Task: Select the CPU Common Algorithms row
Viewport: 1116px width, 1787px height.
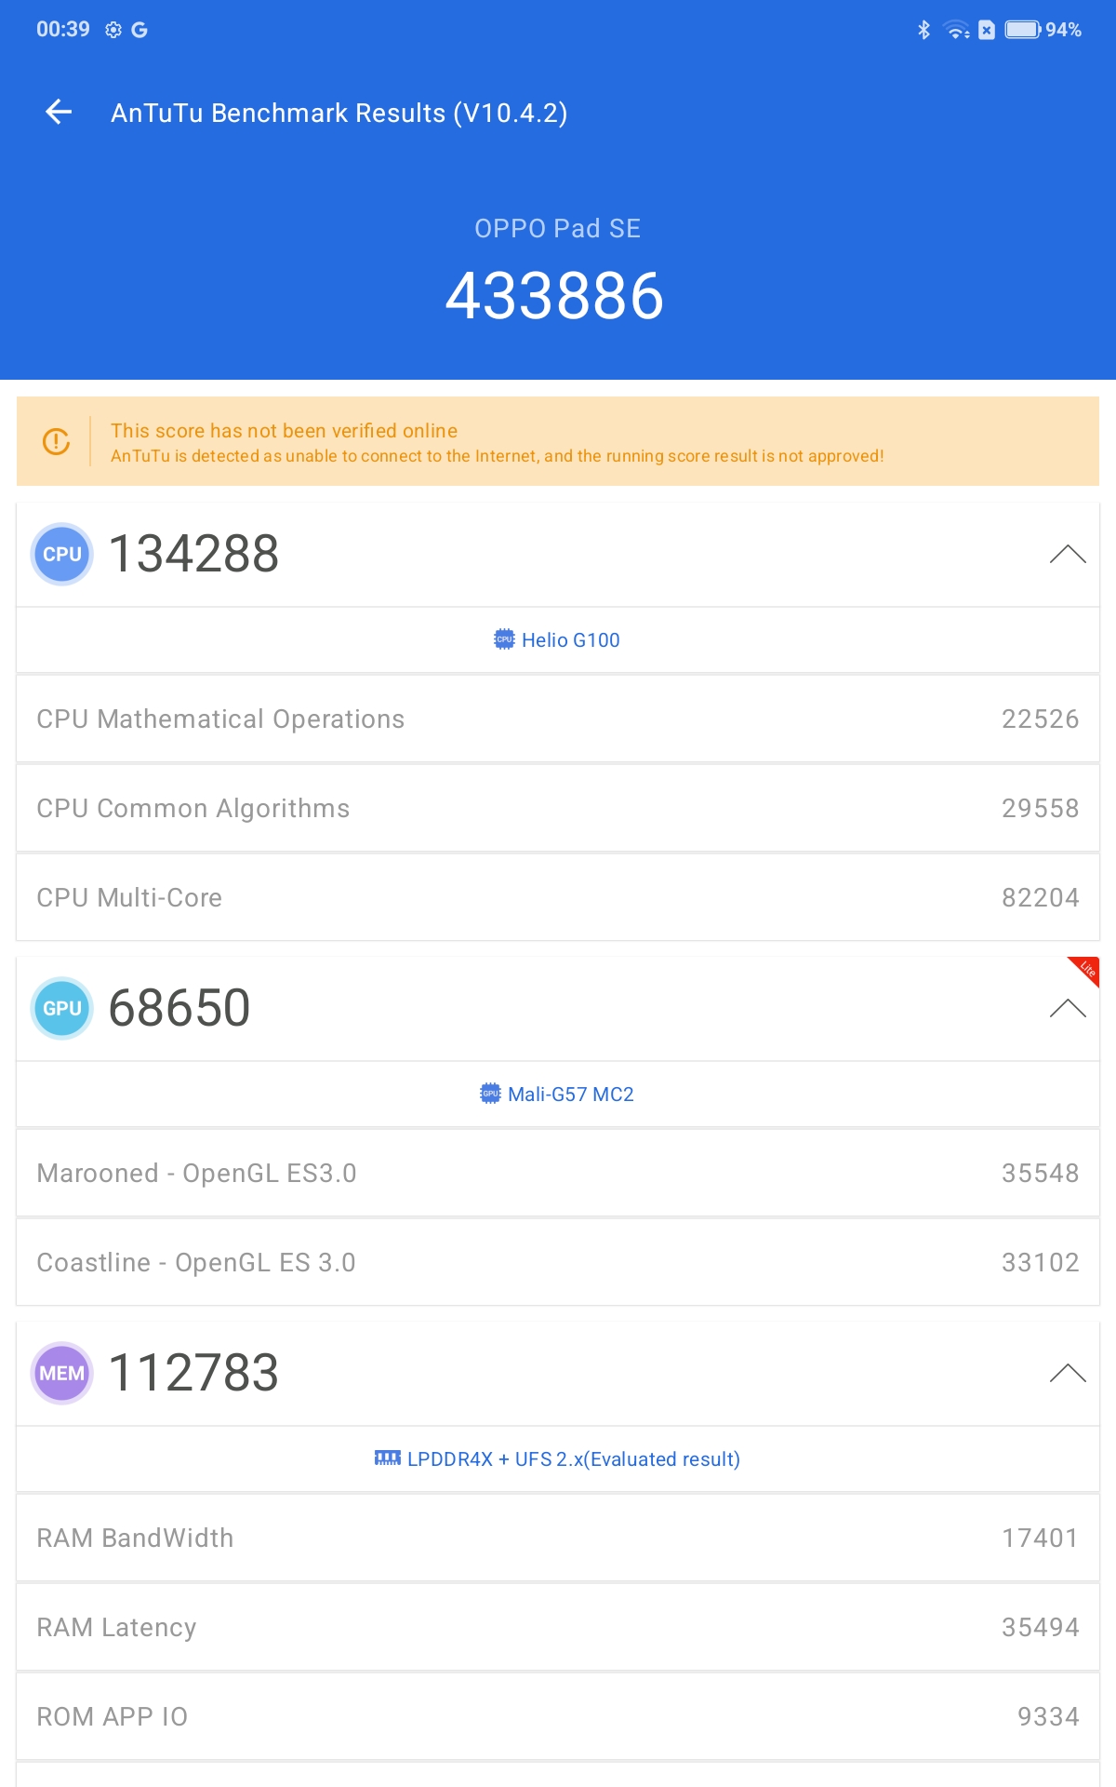Action: [558, 809]
